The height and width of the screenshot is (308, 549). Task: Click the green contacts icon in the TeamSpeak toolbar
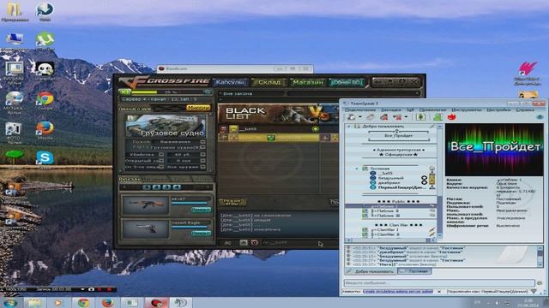[437, 117]
